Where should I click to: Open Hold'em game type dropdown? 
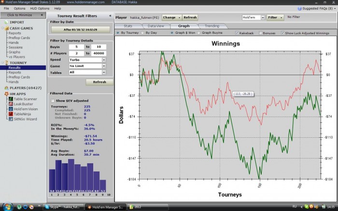point(263,17)
